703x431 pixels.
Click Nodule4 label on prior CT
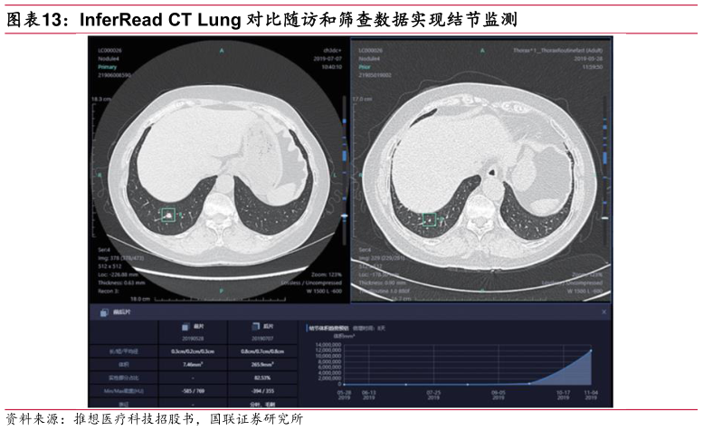[369, 59]
